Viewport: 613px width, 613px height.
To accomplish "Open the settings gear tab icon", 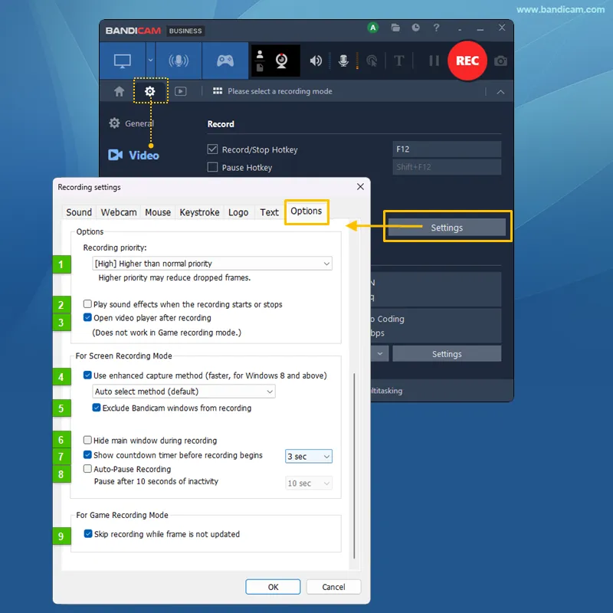I will (x=150, y=91).
